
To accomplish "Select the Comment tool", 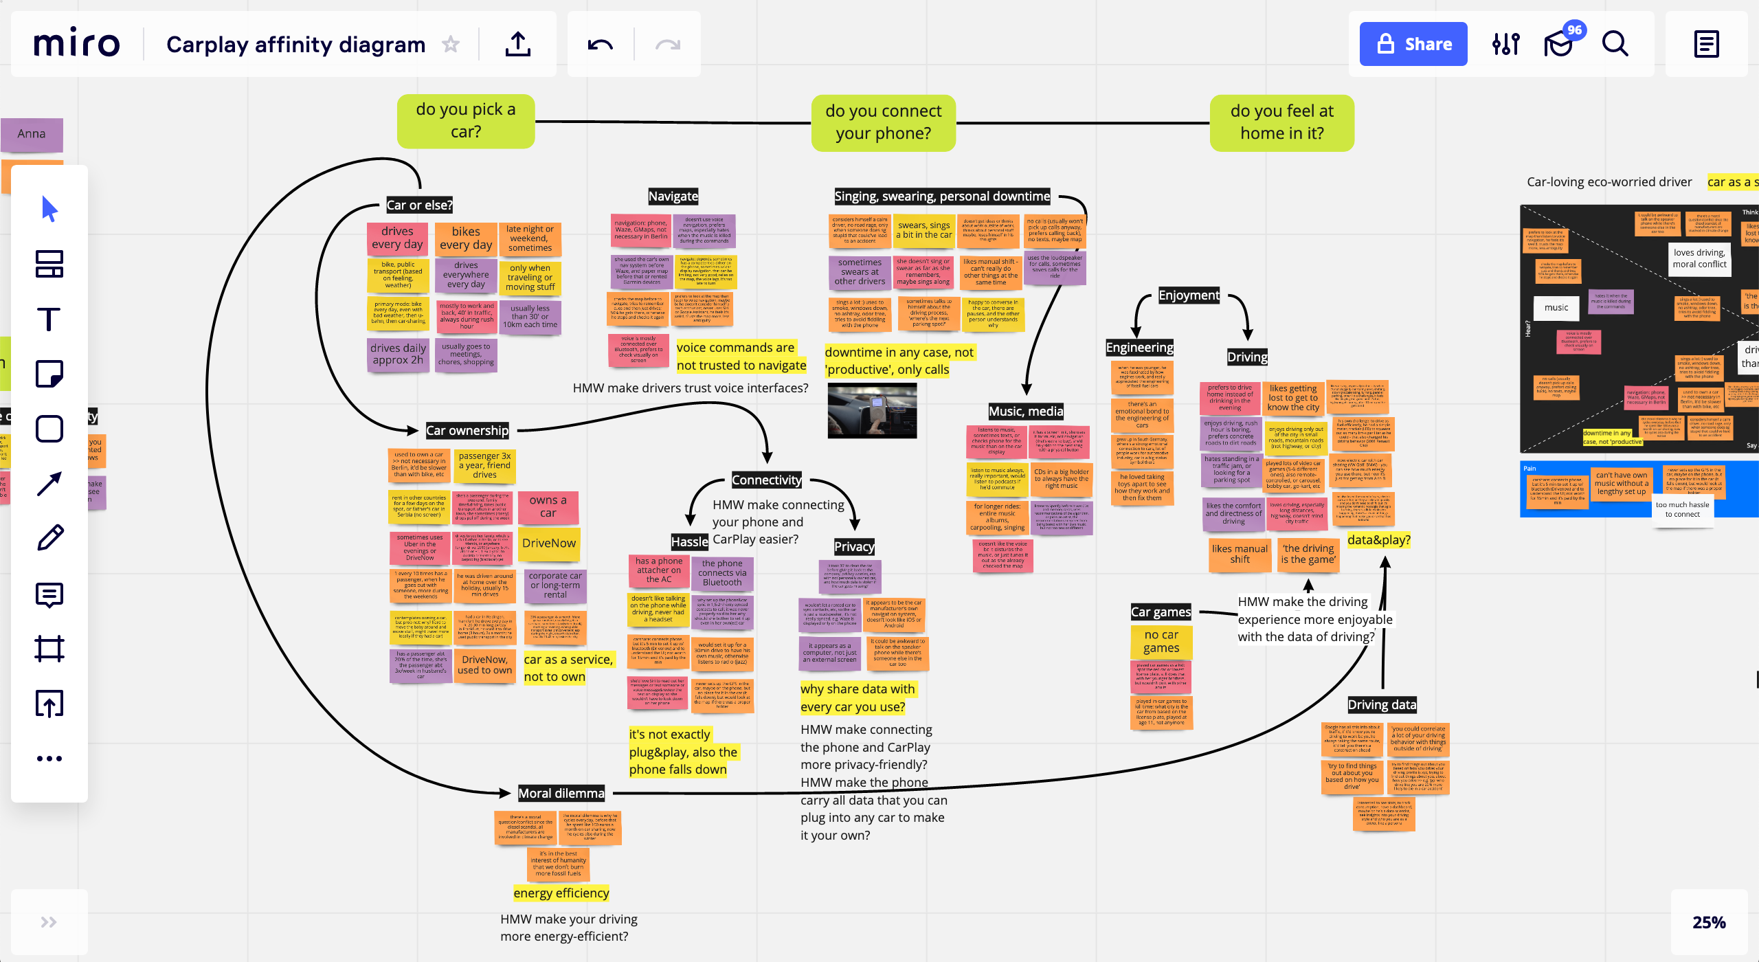I will (x=49, y=594).
